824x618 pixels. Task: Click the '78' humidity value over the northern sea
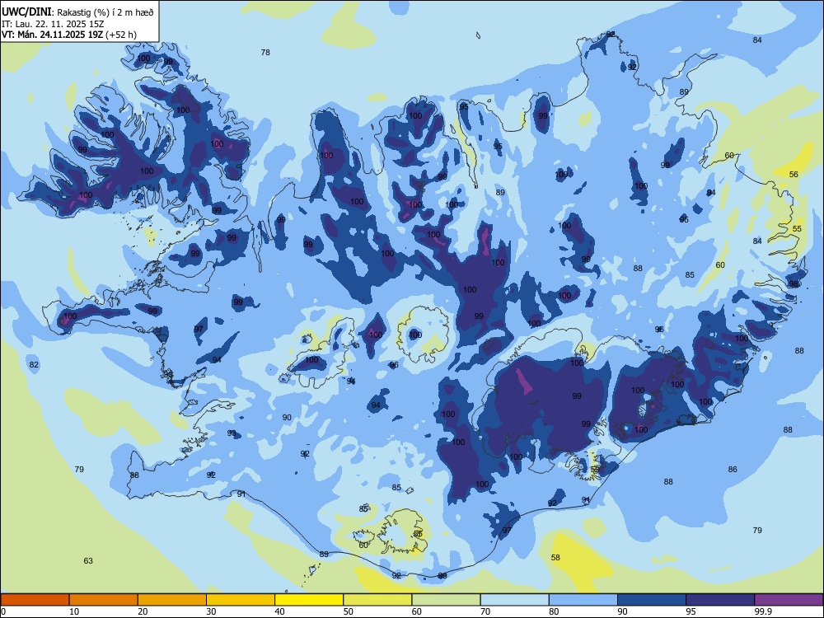pyautogui.click(x=265, y=52)
